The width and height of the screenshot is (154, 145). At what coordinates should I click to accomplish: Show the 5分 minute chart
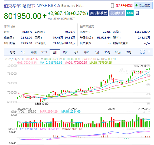tap(97, 52)
